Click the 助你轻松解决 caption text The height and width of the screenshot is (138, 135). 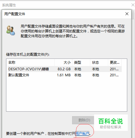pyautogui.click(x=110, y=127)
